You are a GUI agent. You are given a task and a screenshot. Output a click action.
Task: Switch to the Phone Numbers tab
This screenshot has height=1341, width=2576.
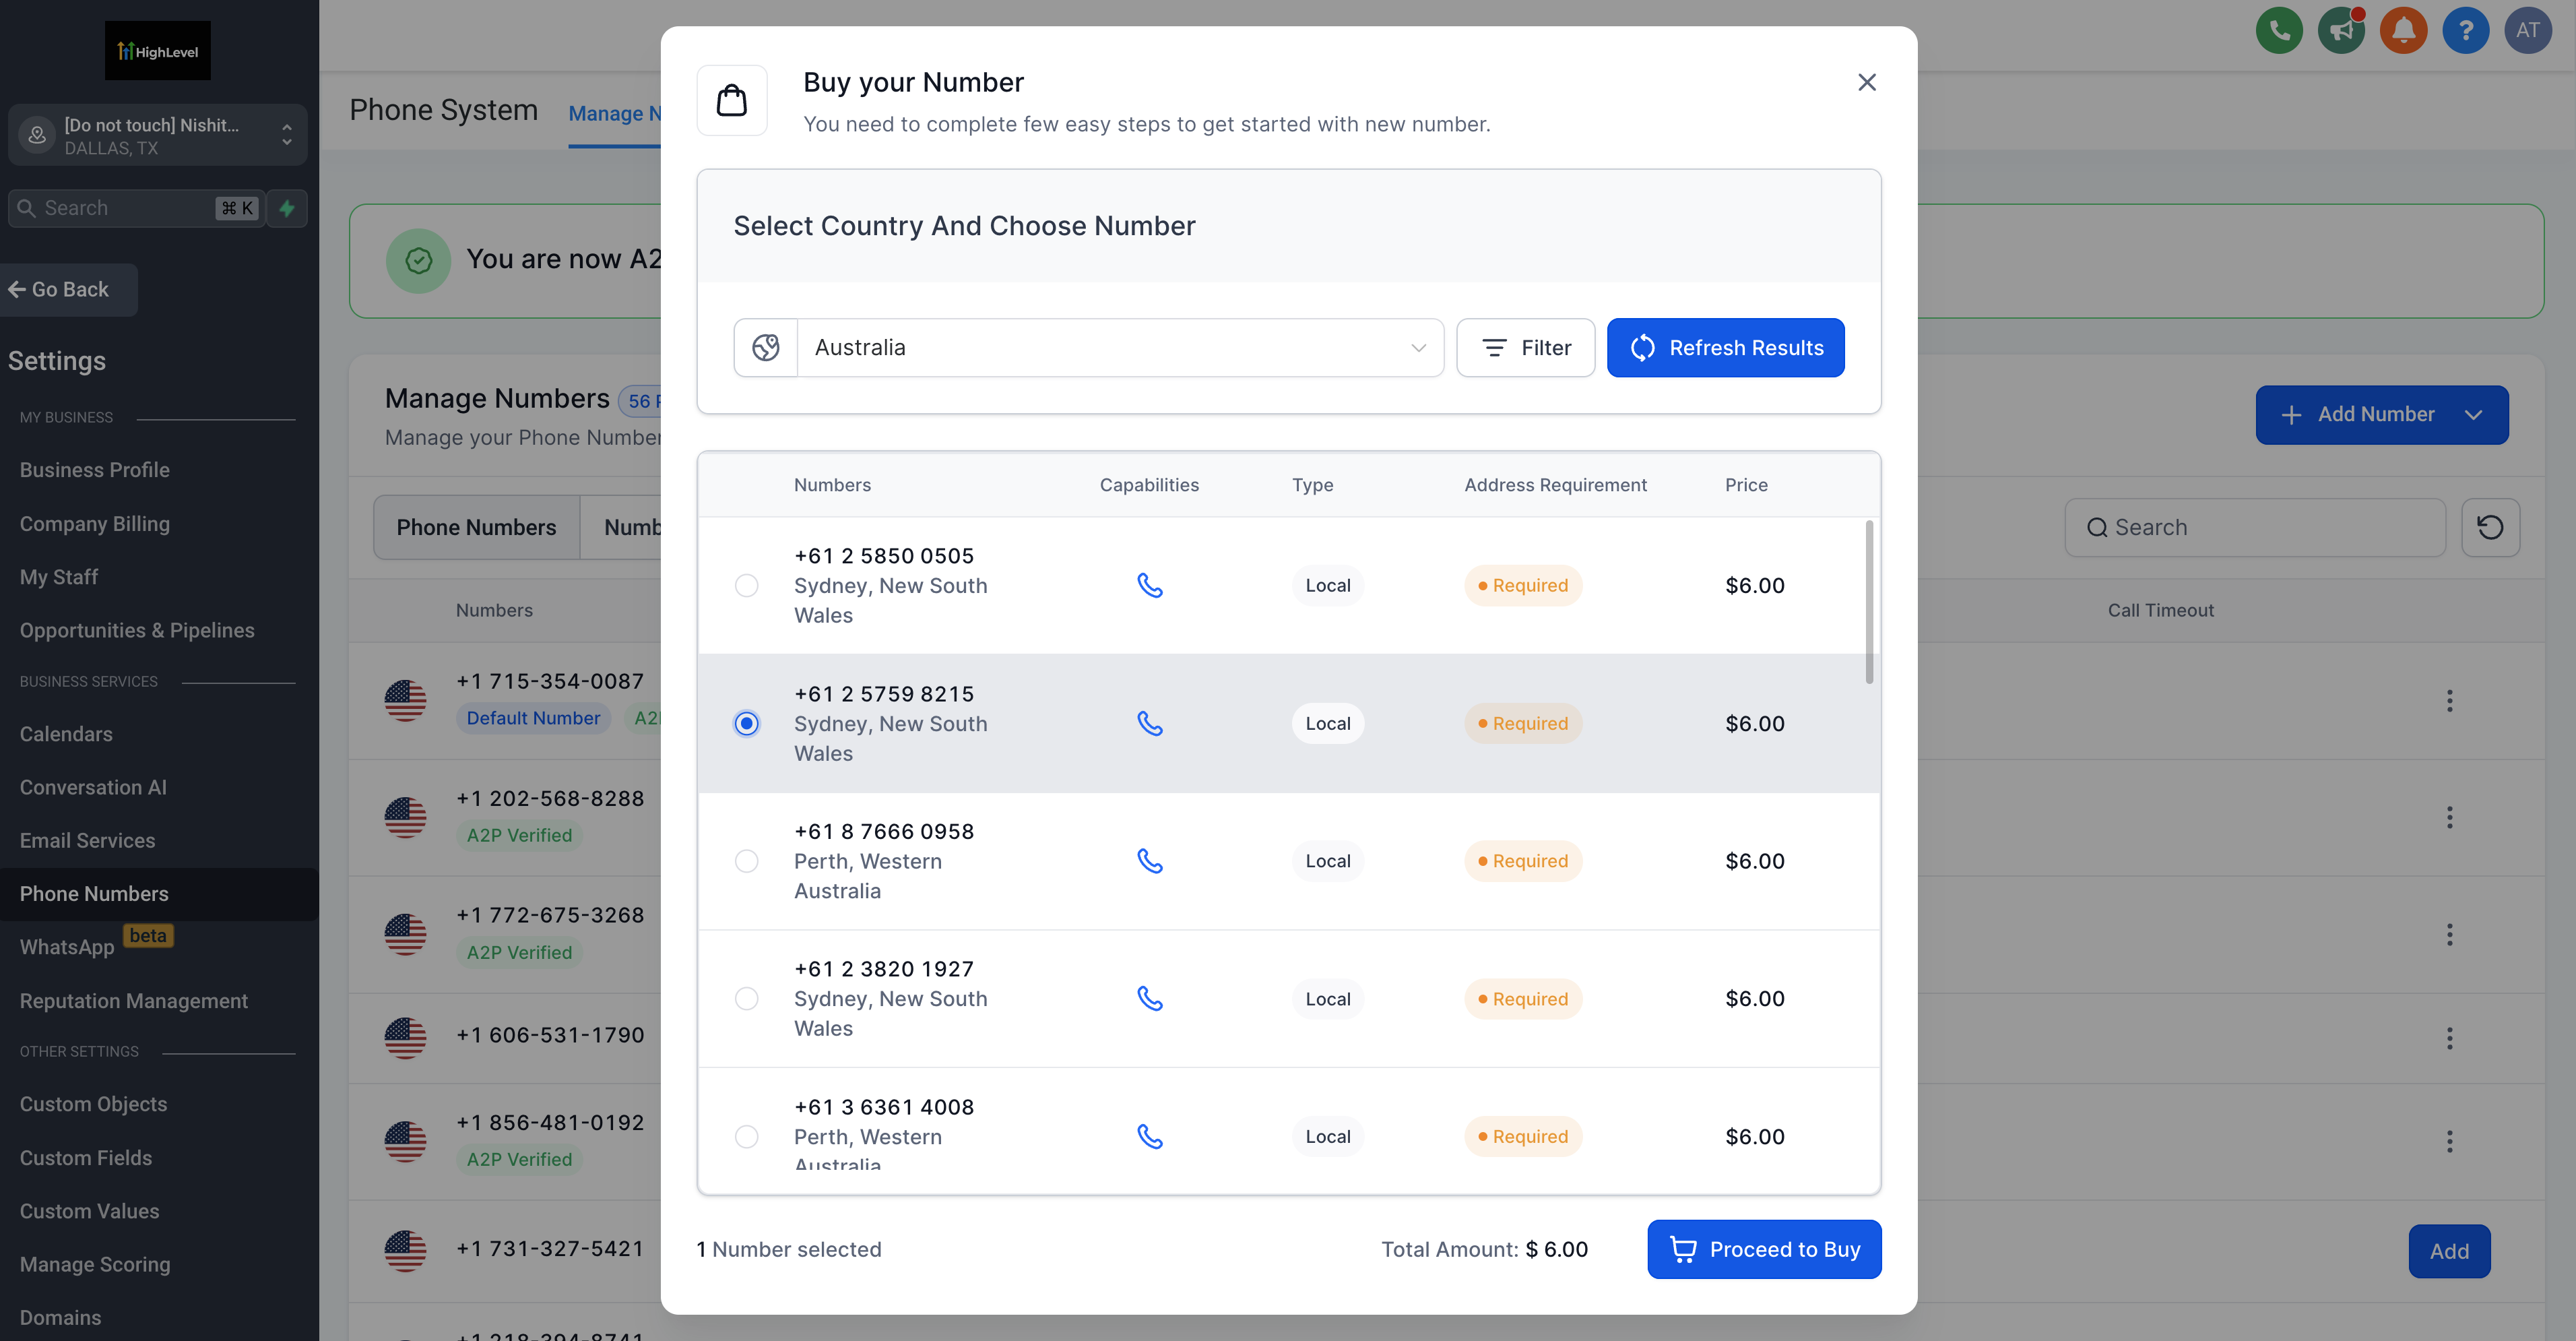[x=476, y=527]
